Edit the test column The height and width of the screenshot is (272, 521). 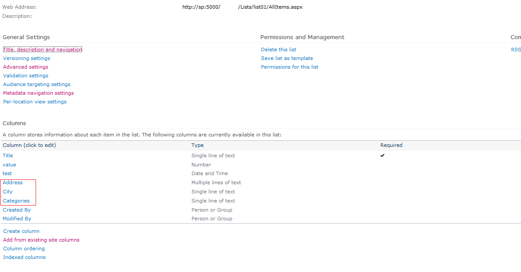click(7, 173)
